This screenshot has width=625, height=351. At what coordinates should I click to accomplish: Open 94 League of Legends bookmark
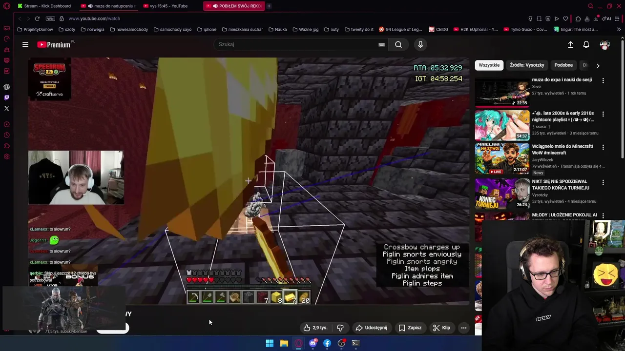click(400, 29)
